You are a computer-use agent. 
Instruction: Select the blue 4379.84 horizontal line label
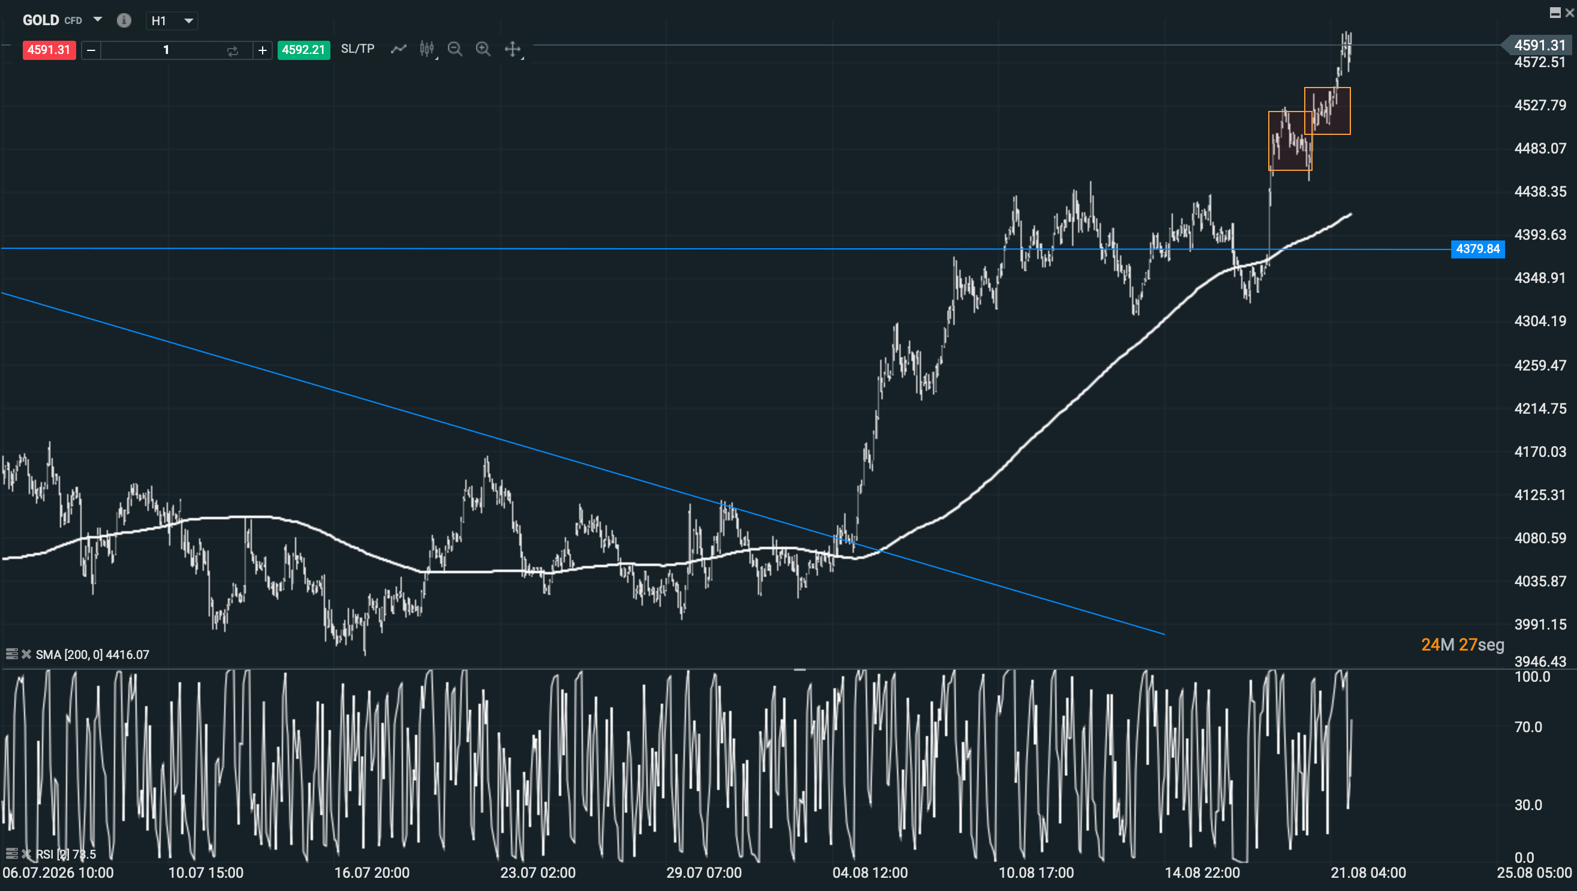1478,249
